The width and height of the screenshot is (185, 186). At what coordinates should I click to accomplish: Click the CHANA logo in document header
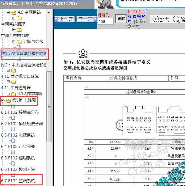click(83, 53)
